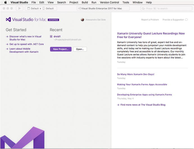This screenshot has width=194, height=149.
Task: Open Xamarin University Guest Lecture Recordings article
Action: point(151,35)
